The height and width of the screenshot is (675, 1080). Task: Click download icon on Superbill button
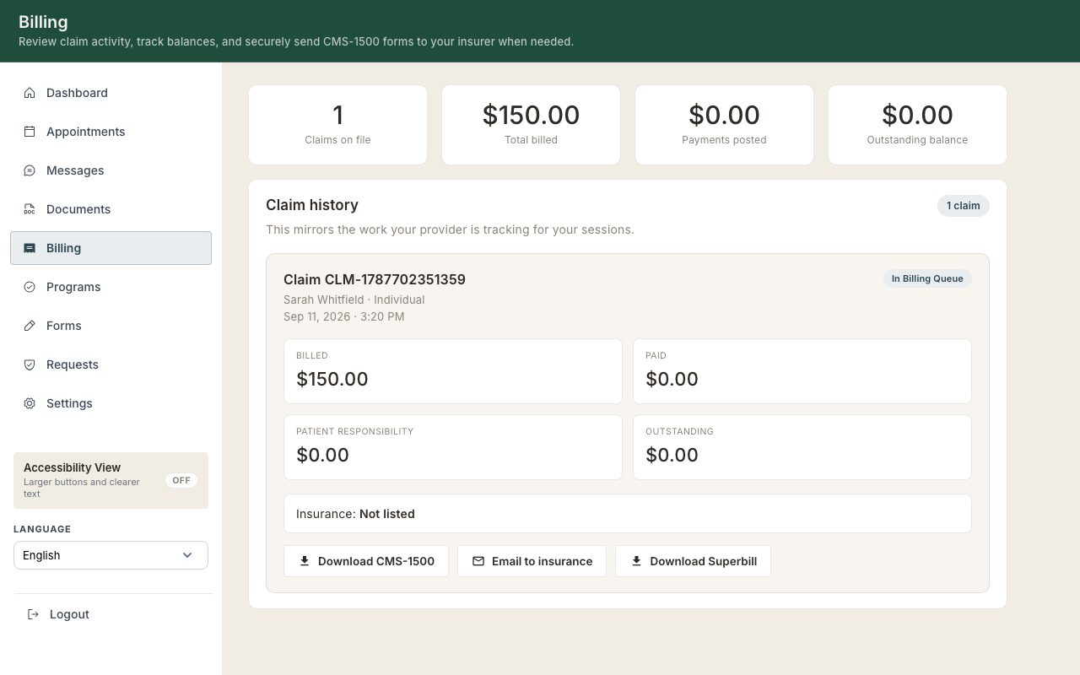click(637, 561)
